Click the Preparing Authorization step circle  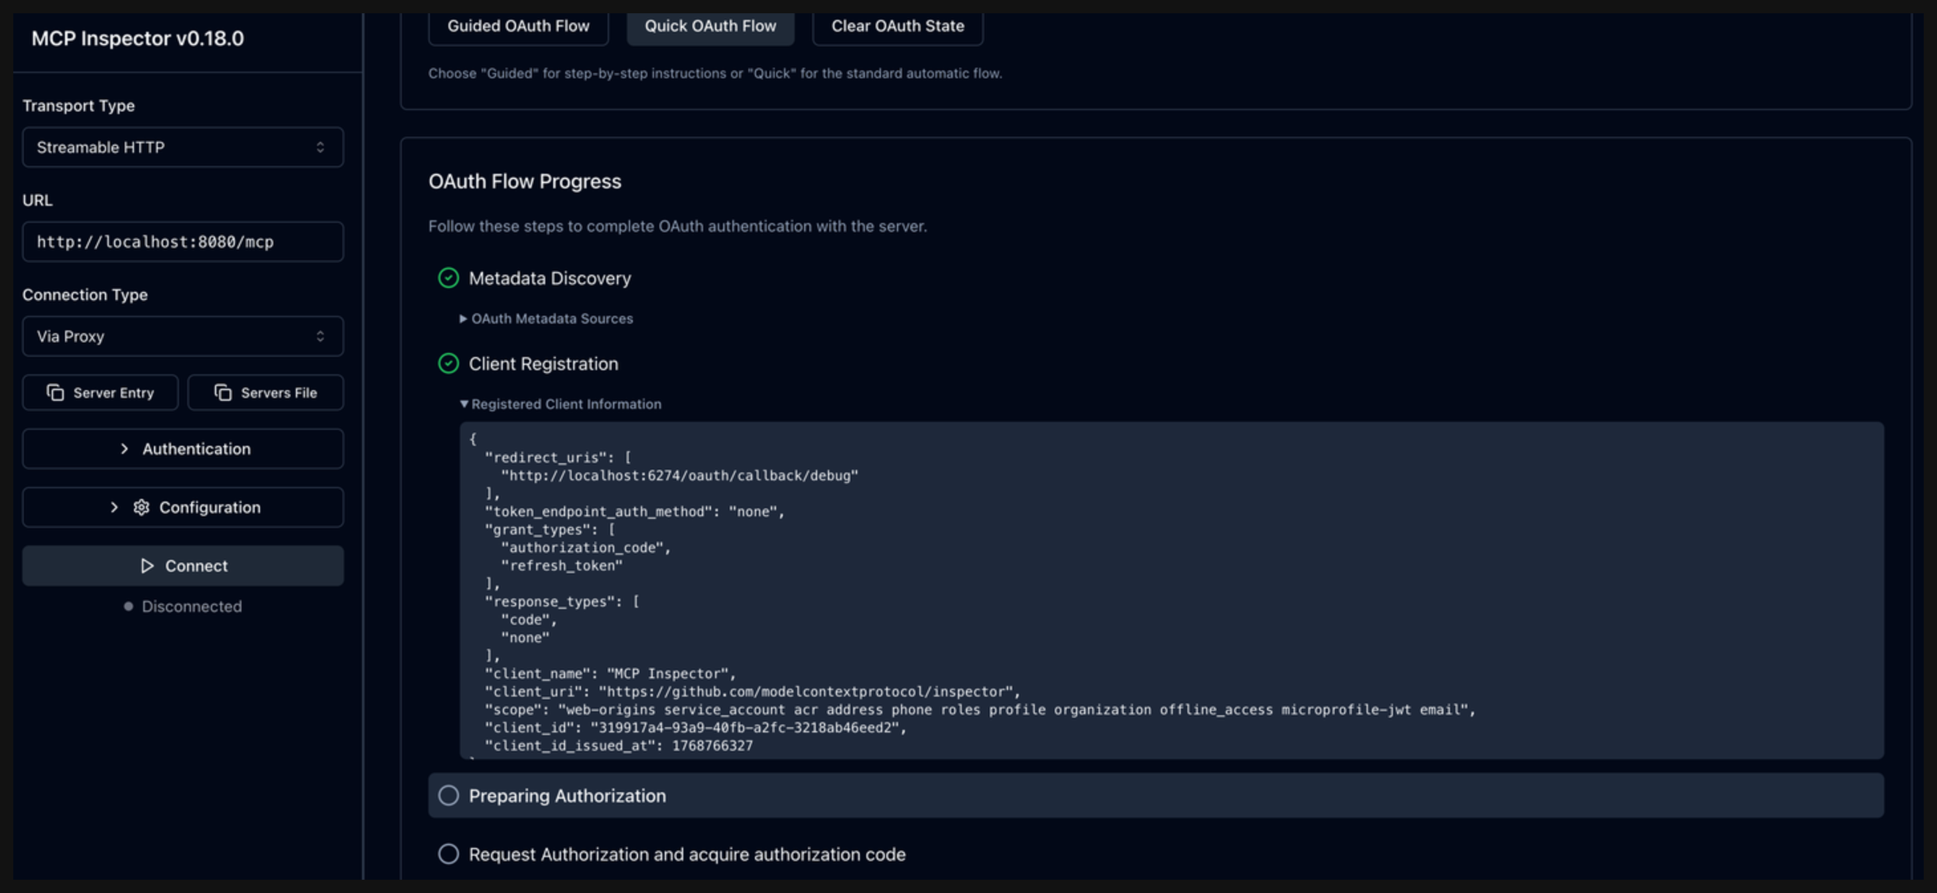448,796
